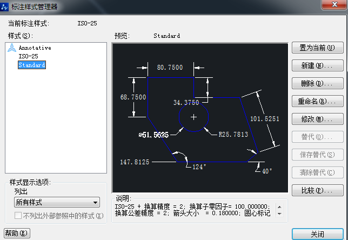Viewport: 348px width, 240px height.
Task: Compare styles using 比较(P)
Action: point(317,191)
